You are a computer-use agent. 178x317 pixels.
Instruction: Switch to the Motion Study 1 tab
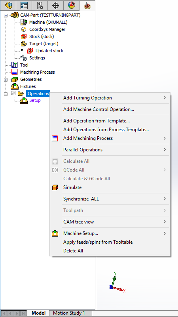[69, 313]
